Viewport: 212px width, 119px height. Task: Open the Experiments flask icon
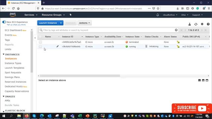click(189, 24)
